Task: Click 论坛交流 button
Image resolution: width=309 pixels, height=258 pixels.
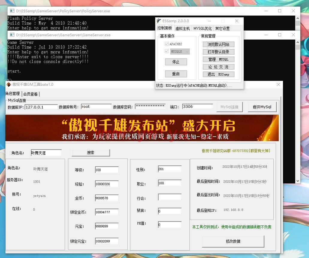Action: pyautogui.click(x=218, y=67)
